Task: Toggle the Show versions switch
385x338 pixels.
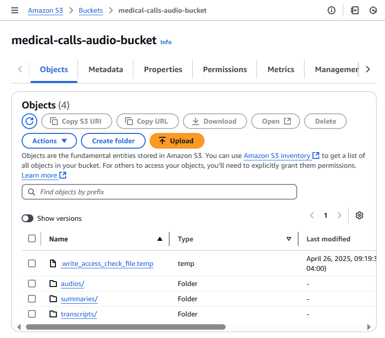Action: point(27,218)
